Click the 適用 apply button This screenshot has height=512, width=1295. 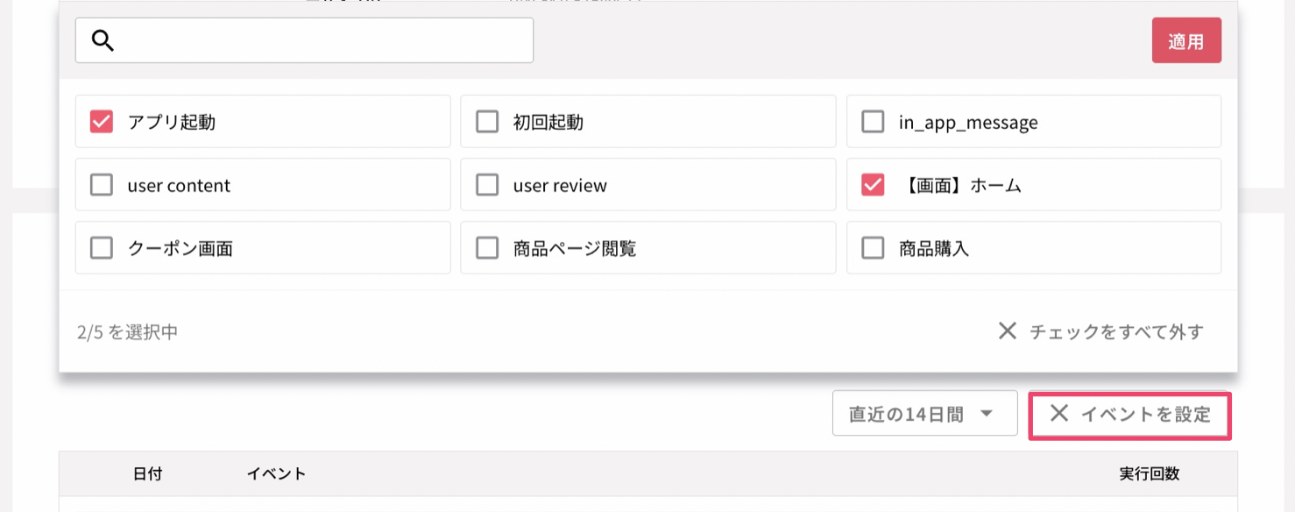coord(1186,40)
